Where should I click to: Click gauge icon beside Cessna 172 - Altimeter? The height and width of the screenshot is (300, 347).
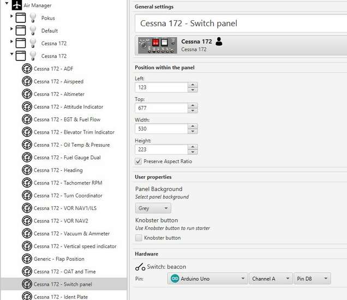click(x=27, y=94)
